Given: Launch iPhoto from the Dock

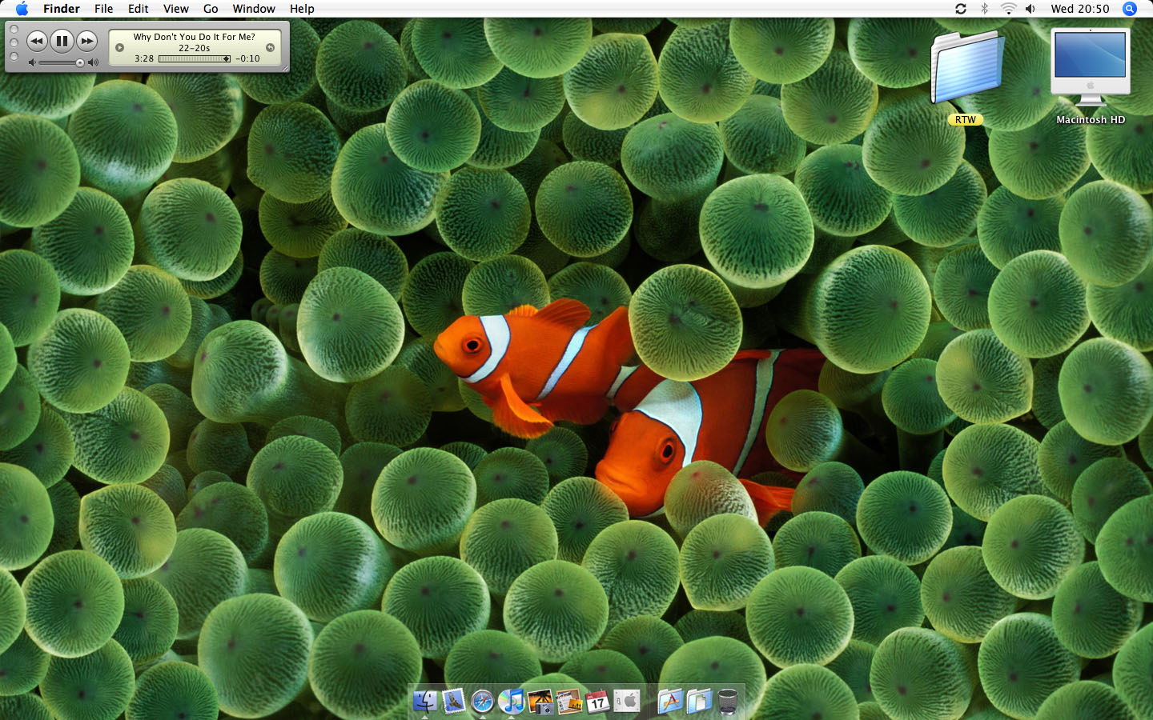Looking at the screenshot, I should (540, 702).
